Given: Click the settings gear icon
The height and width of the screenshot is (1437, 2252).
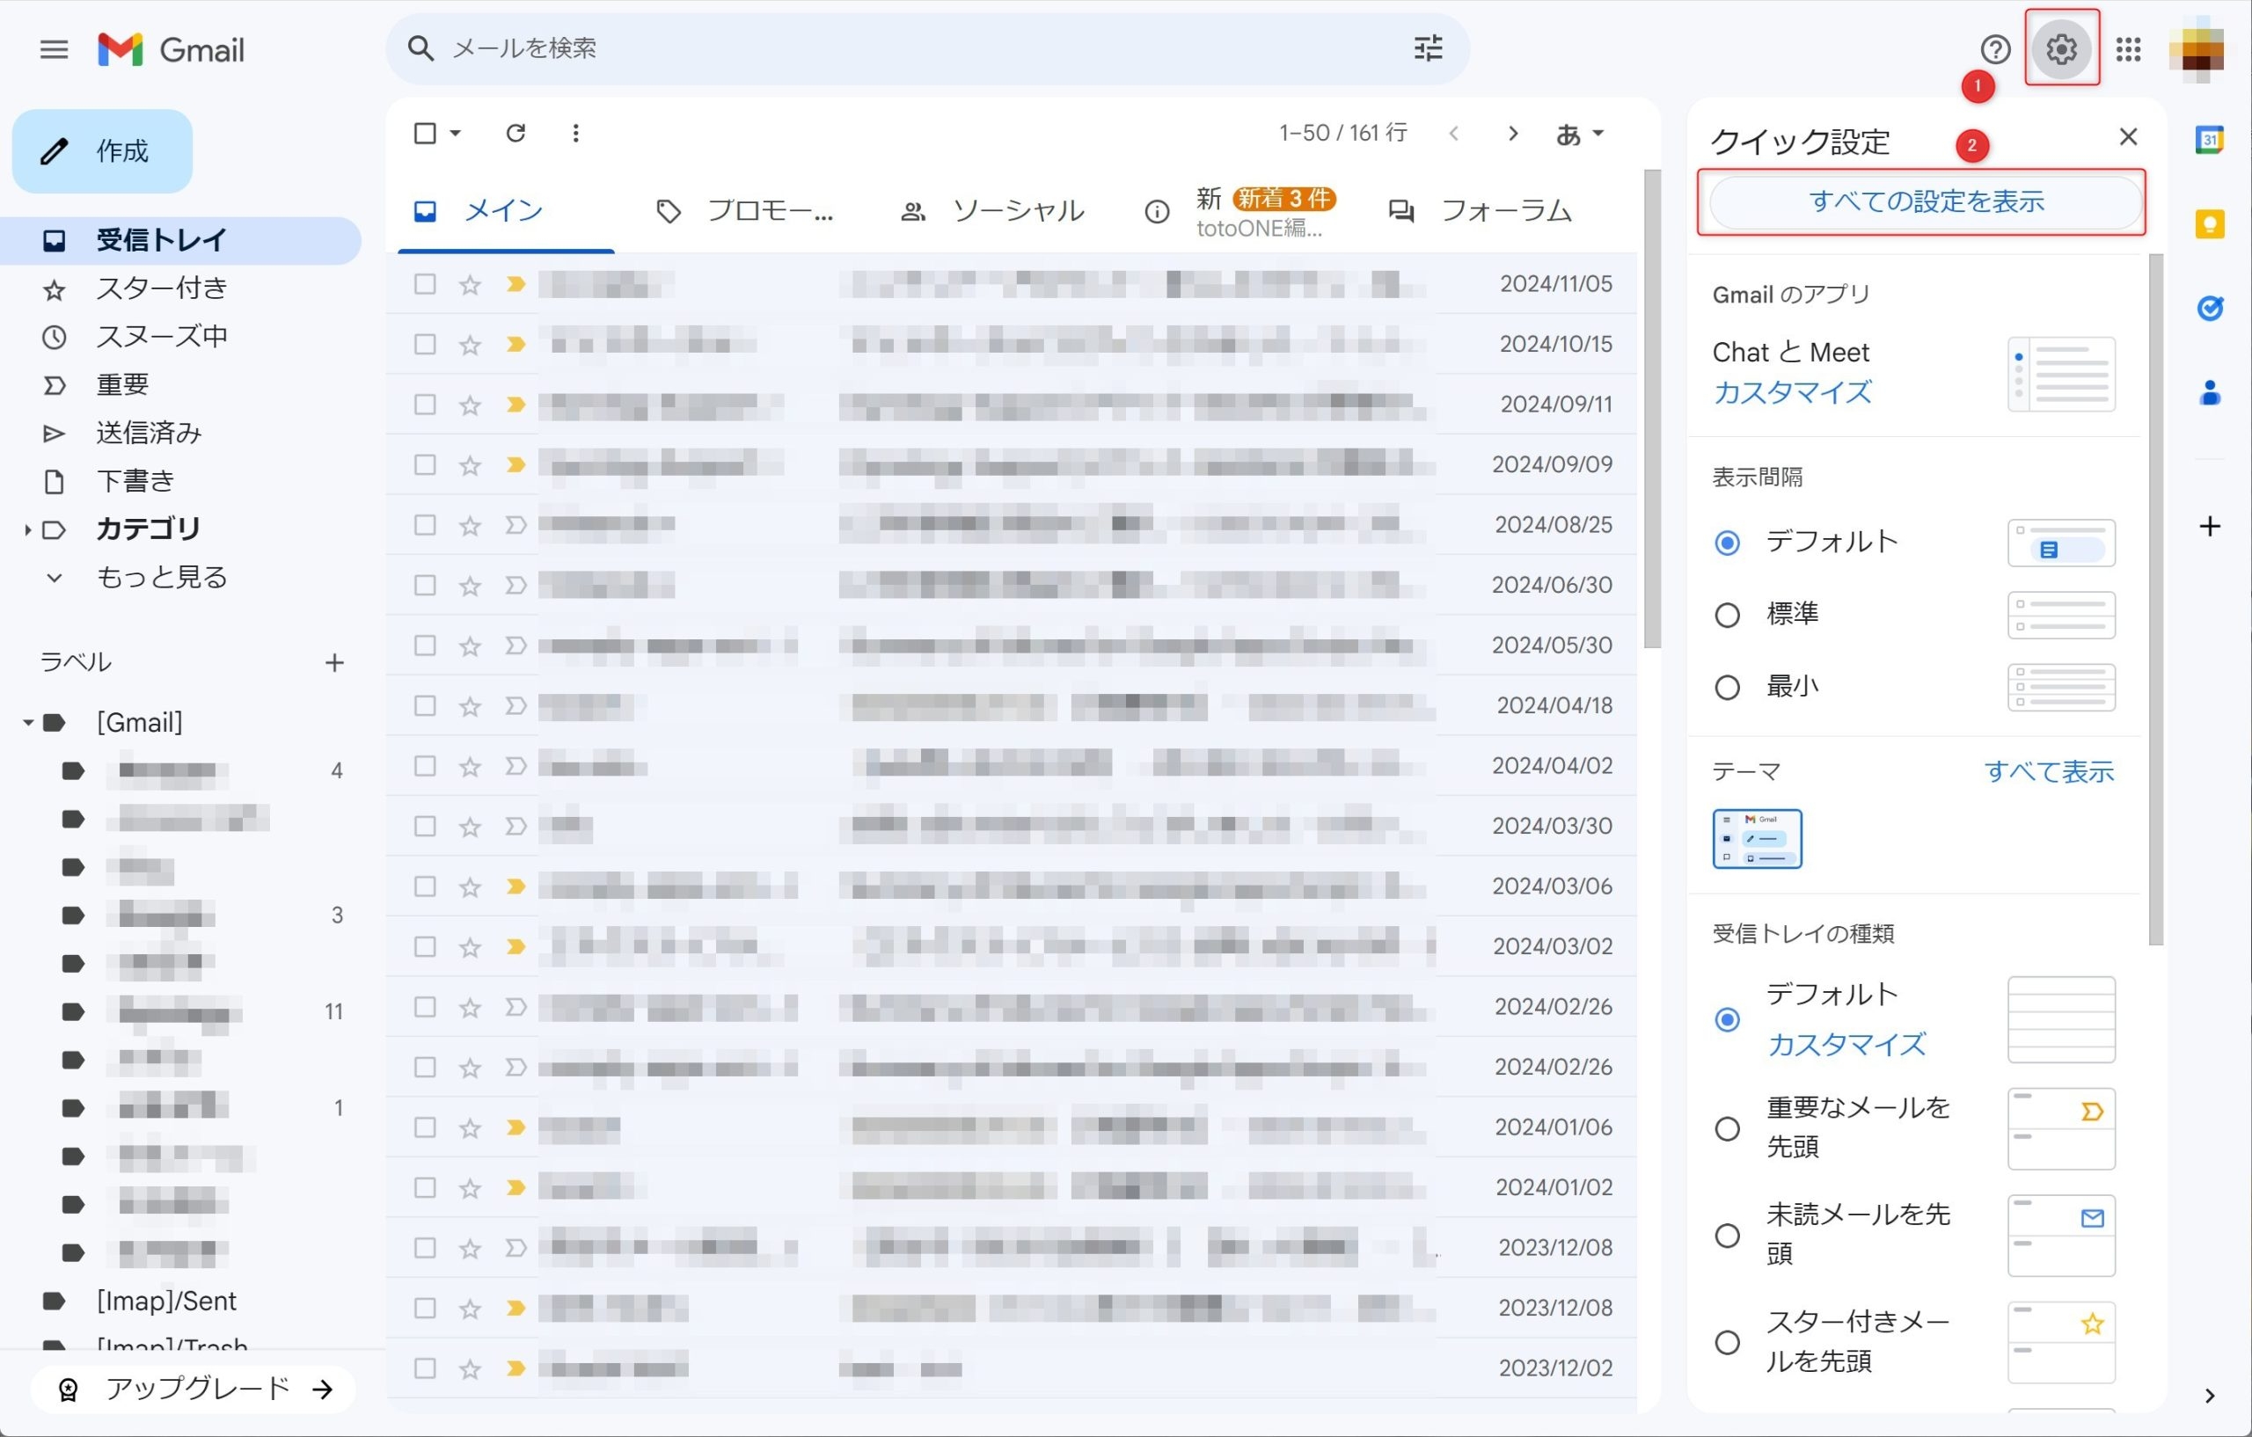Looking at the screenshot, I should coord(2061,48).
